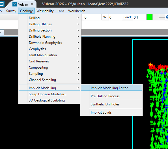
Task: Open the Implicit Modelling Editor
Action: (x=111, y=88)
